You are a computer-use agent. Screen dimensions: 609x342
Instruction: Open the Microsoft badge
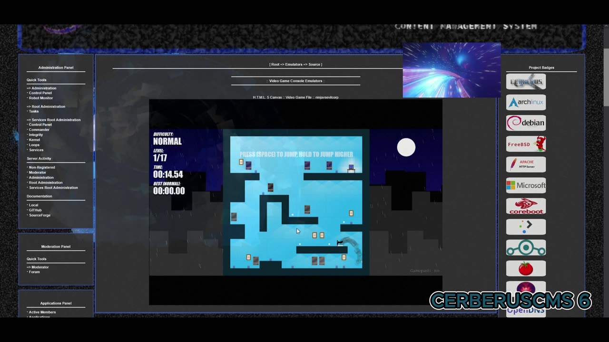pyautogui.click(x=526, y=185)
